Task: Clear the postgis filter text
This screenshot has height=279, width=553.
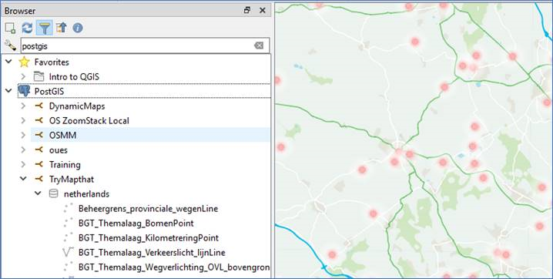Action: click(x=259, y=45)
